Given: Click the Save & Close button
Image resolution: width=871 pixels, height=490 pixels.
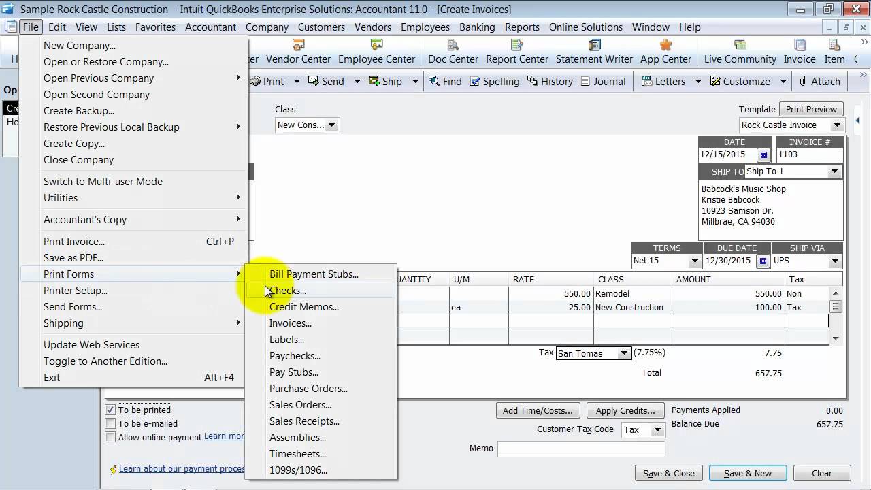Looking at the screenshot, I should (669, 473).
